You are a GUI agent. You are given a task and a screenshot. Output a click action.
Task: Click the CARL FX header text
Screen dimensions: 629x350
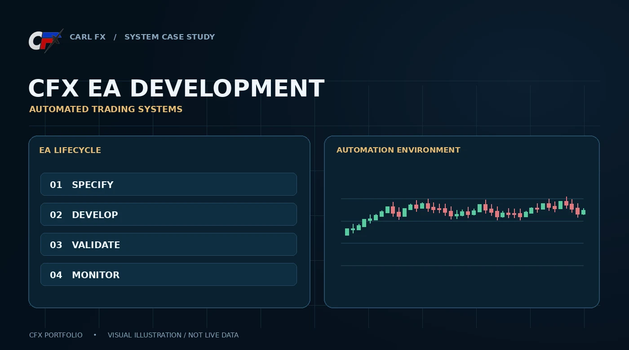[x=88, y=37]
